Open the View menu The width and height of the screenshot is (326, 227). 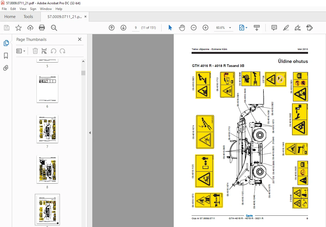click(23, 9)
